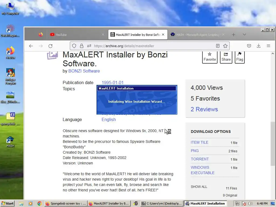Click the scrollbar up arrow
The height and width of the screenshot is (207, 276).
273,54
